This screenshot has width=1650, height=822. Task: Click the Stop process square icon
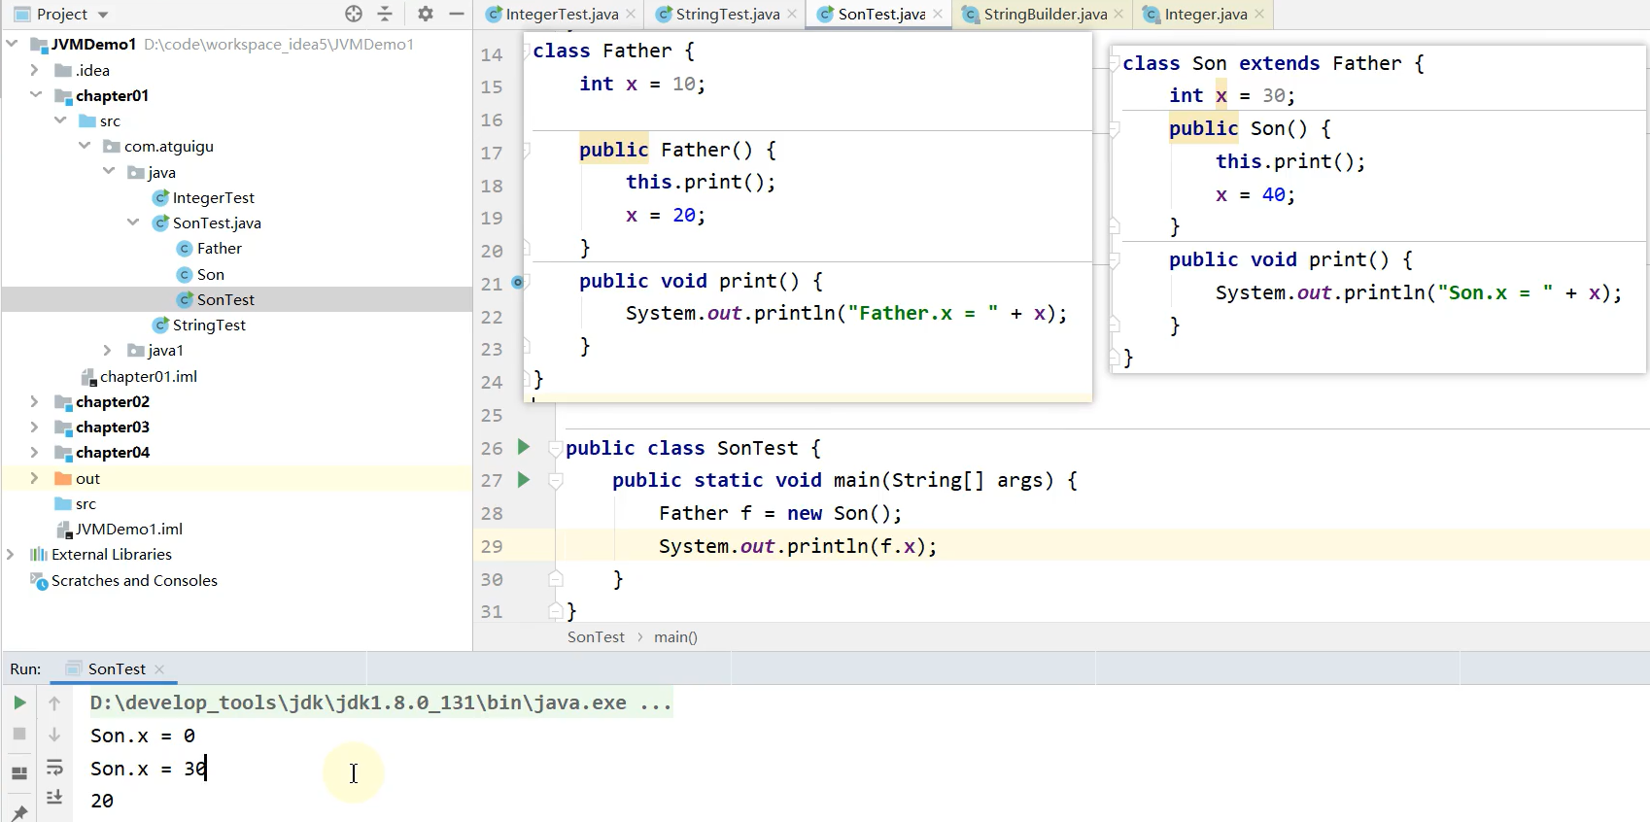coord(19,734)
